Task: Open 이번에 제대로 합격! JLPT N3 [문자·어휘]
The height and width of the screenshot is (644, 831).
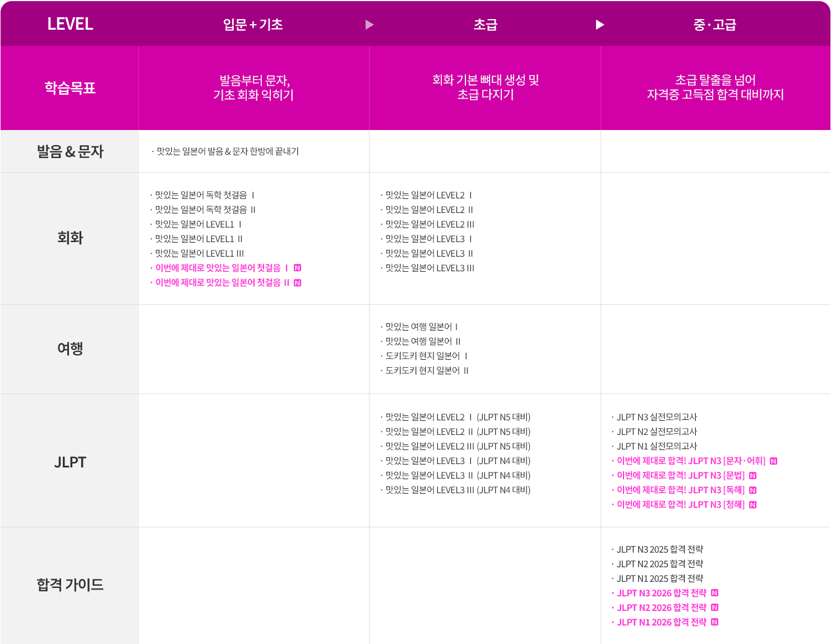Action: tap(689, 461)
